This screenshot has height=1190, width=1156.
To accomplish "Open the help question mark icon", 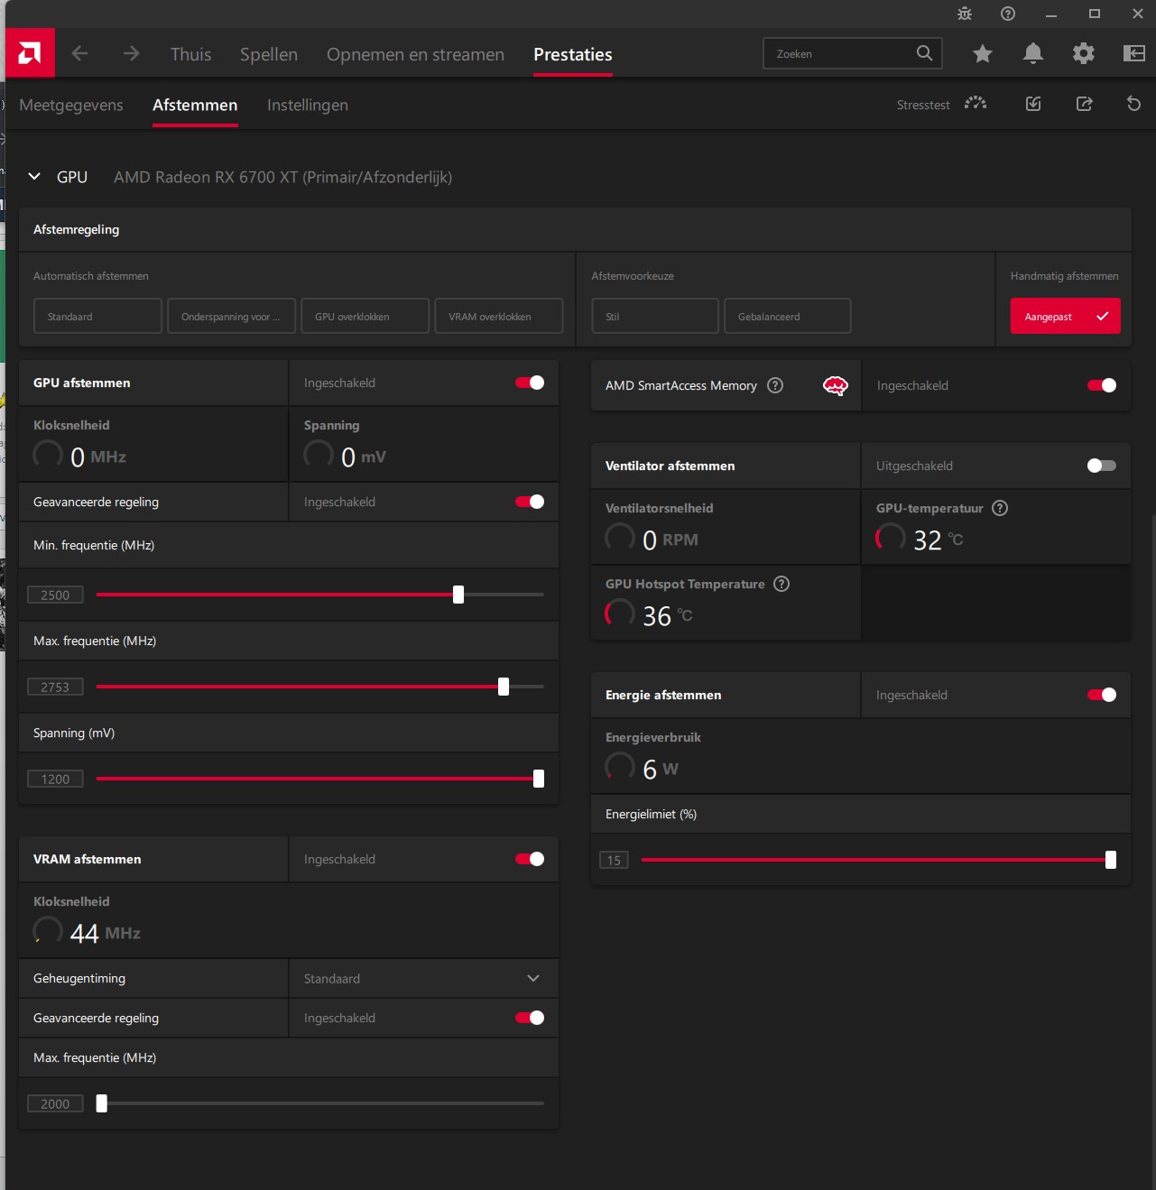I will click(x=1008, y=14).
